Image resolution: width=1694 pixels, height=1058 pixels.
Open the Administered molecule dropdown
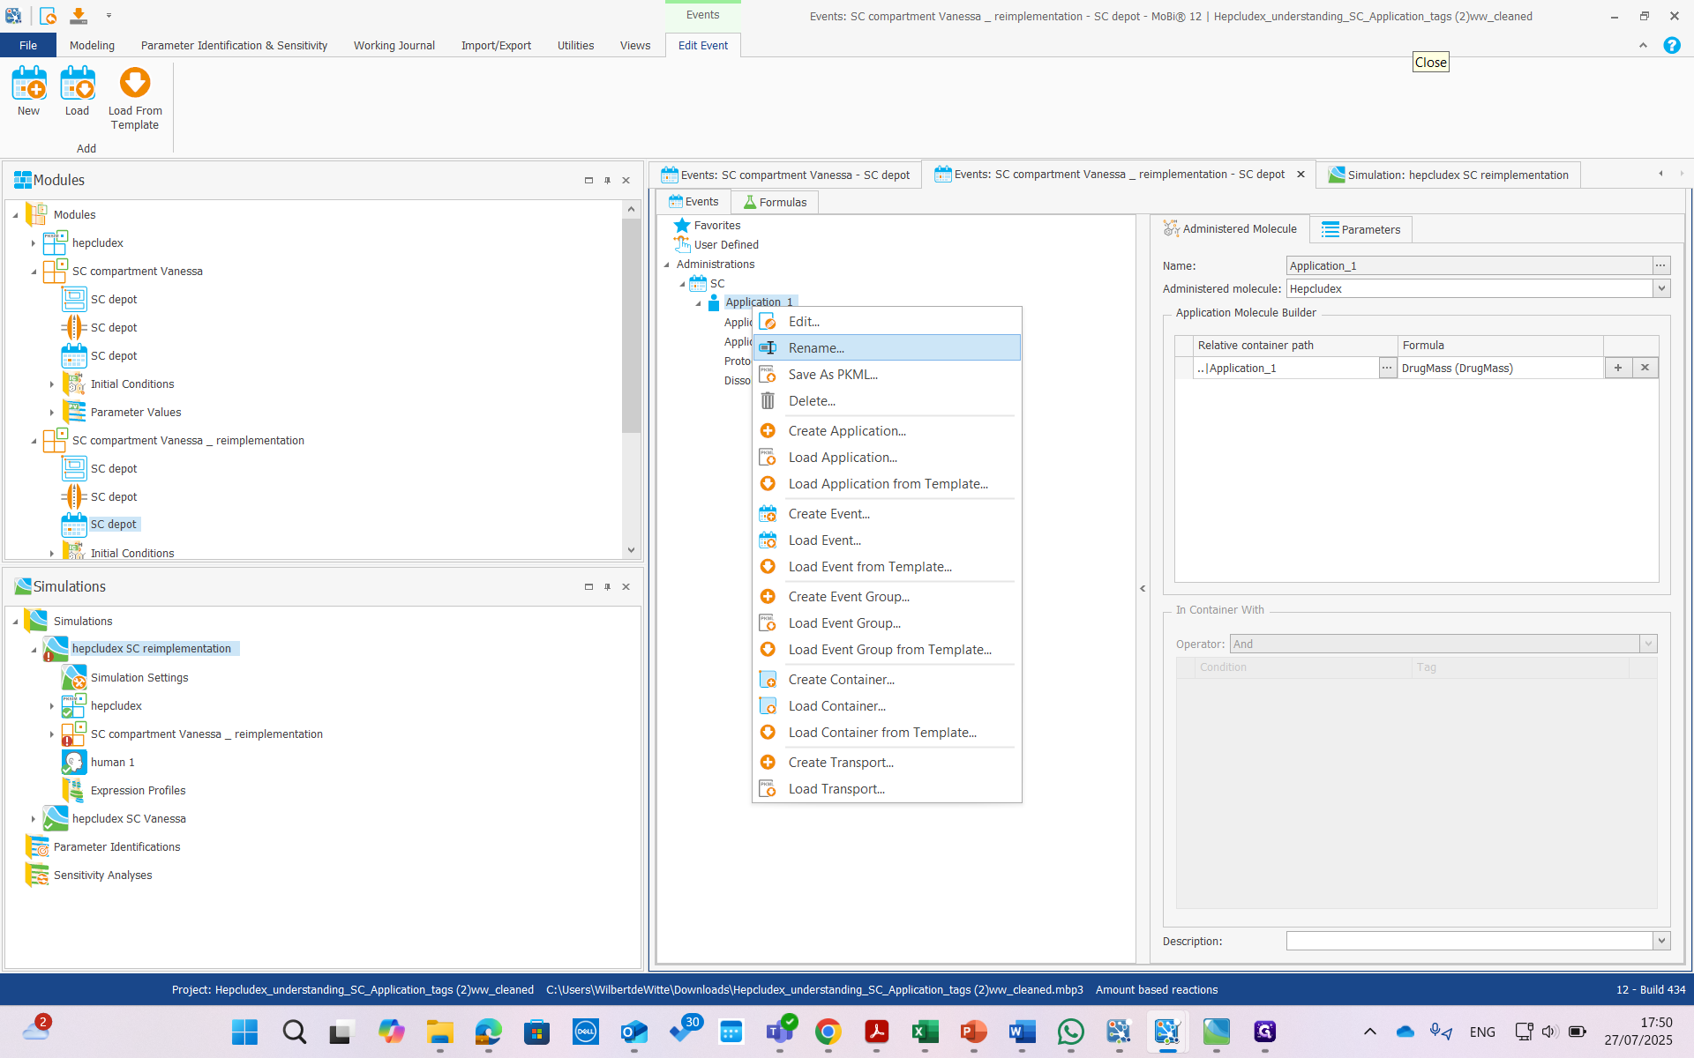pos(1661,288)
